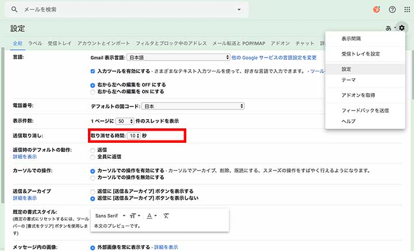Choose 表示間隔 in settings menu

pos(366,39)
